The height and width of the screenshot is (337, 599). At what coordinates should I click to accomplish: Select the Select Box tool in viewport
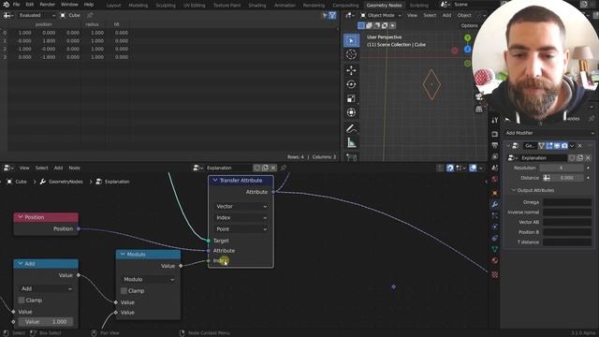click(351, 40)
